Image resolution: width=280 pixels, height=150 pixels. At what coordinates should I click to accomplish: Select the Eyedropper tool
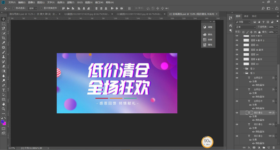click(x=3, y=43)
